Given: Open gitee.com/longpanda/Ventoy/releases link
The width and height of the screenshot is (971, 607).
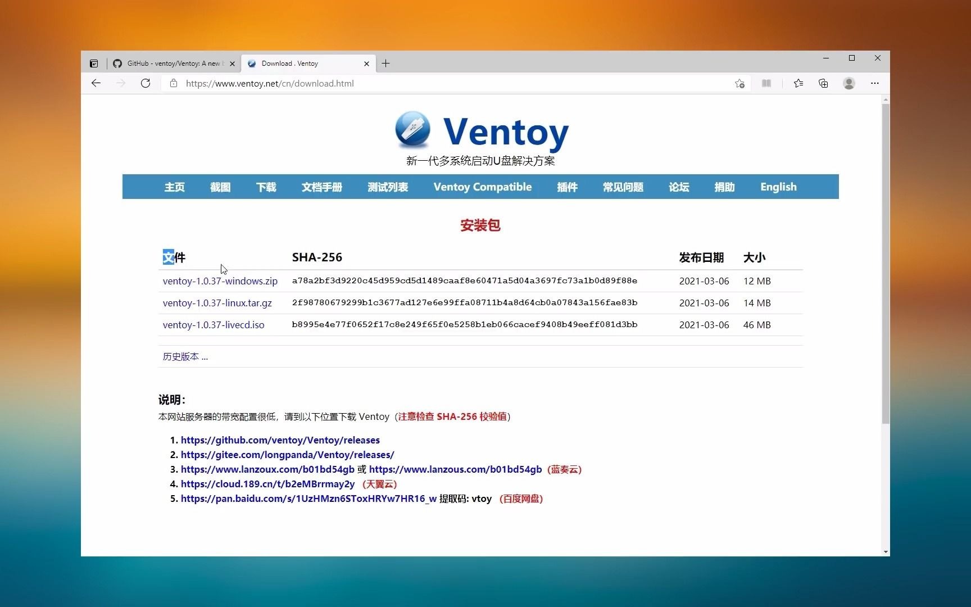Looking at the screenshot, I should click(x=287, y=455).
